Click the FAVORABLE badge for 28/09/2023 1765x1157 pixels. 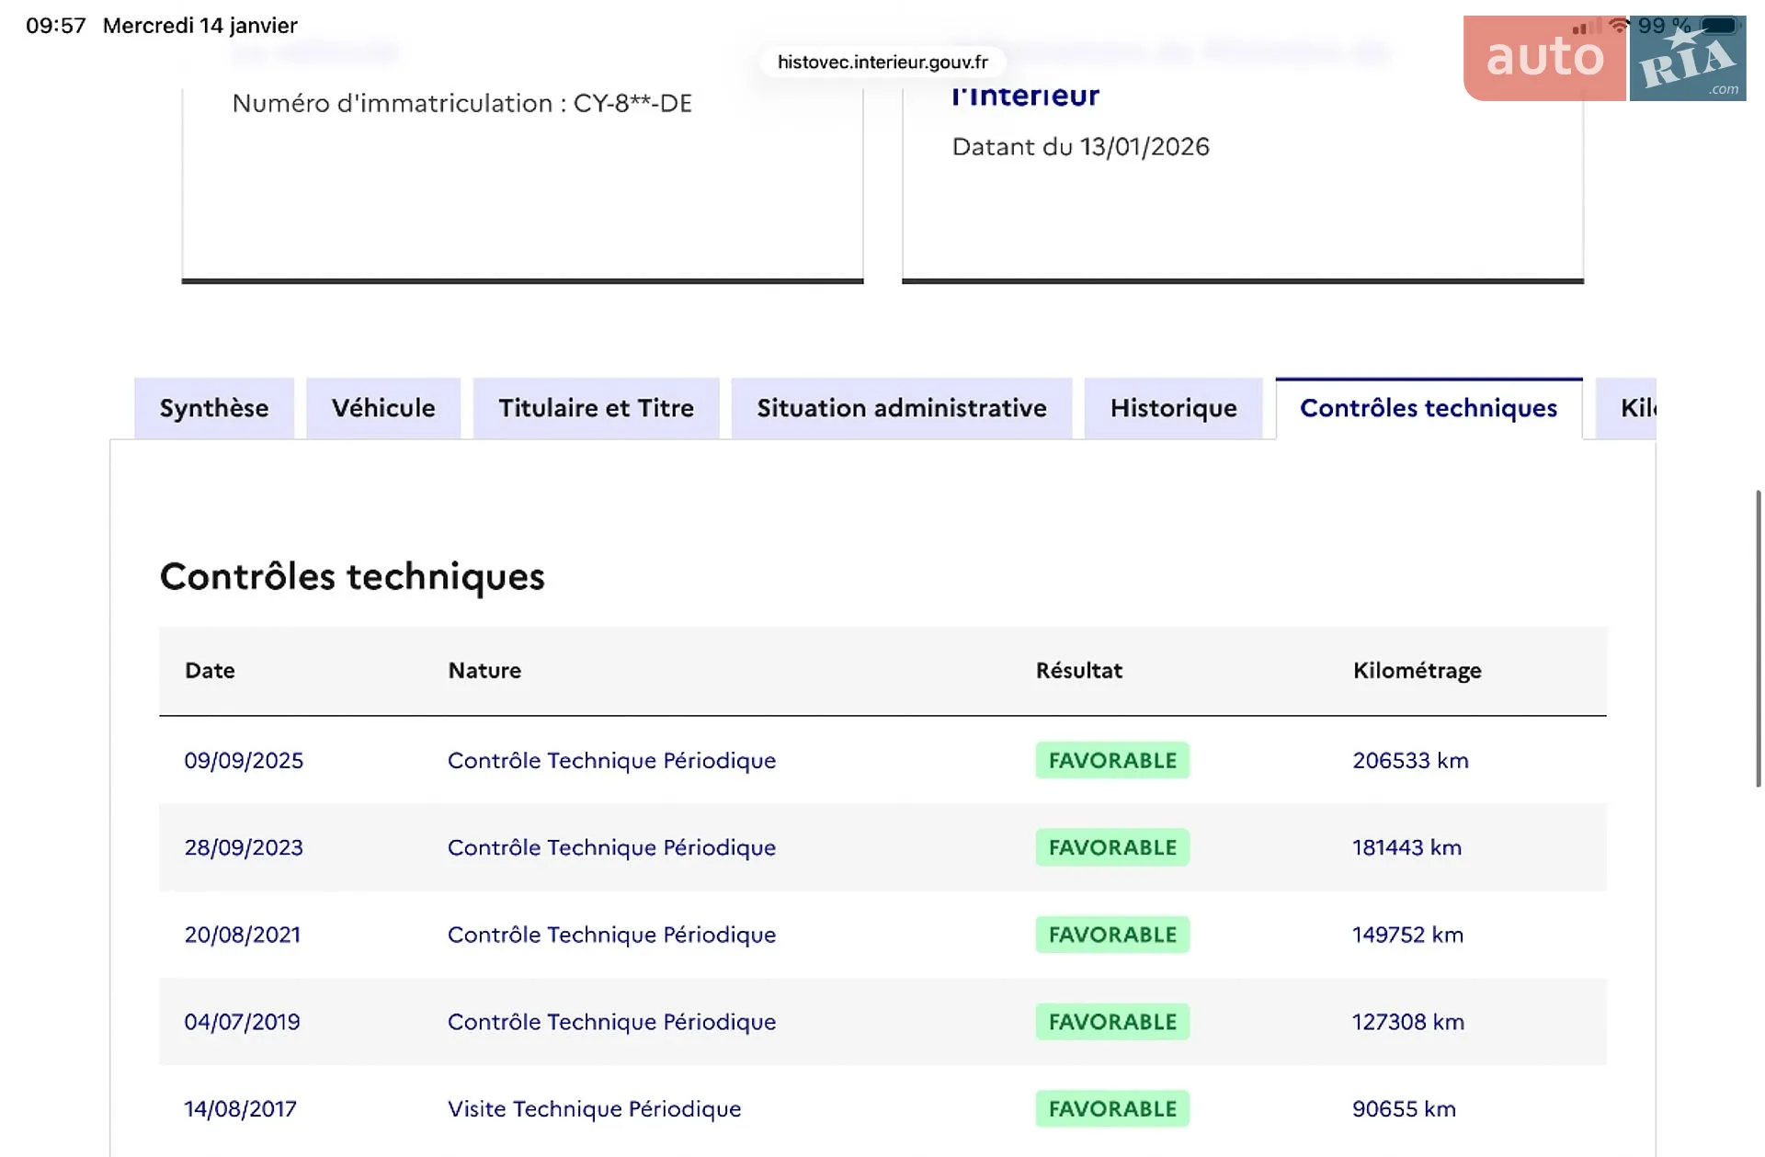1112,847
